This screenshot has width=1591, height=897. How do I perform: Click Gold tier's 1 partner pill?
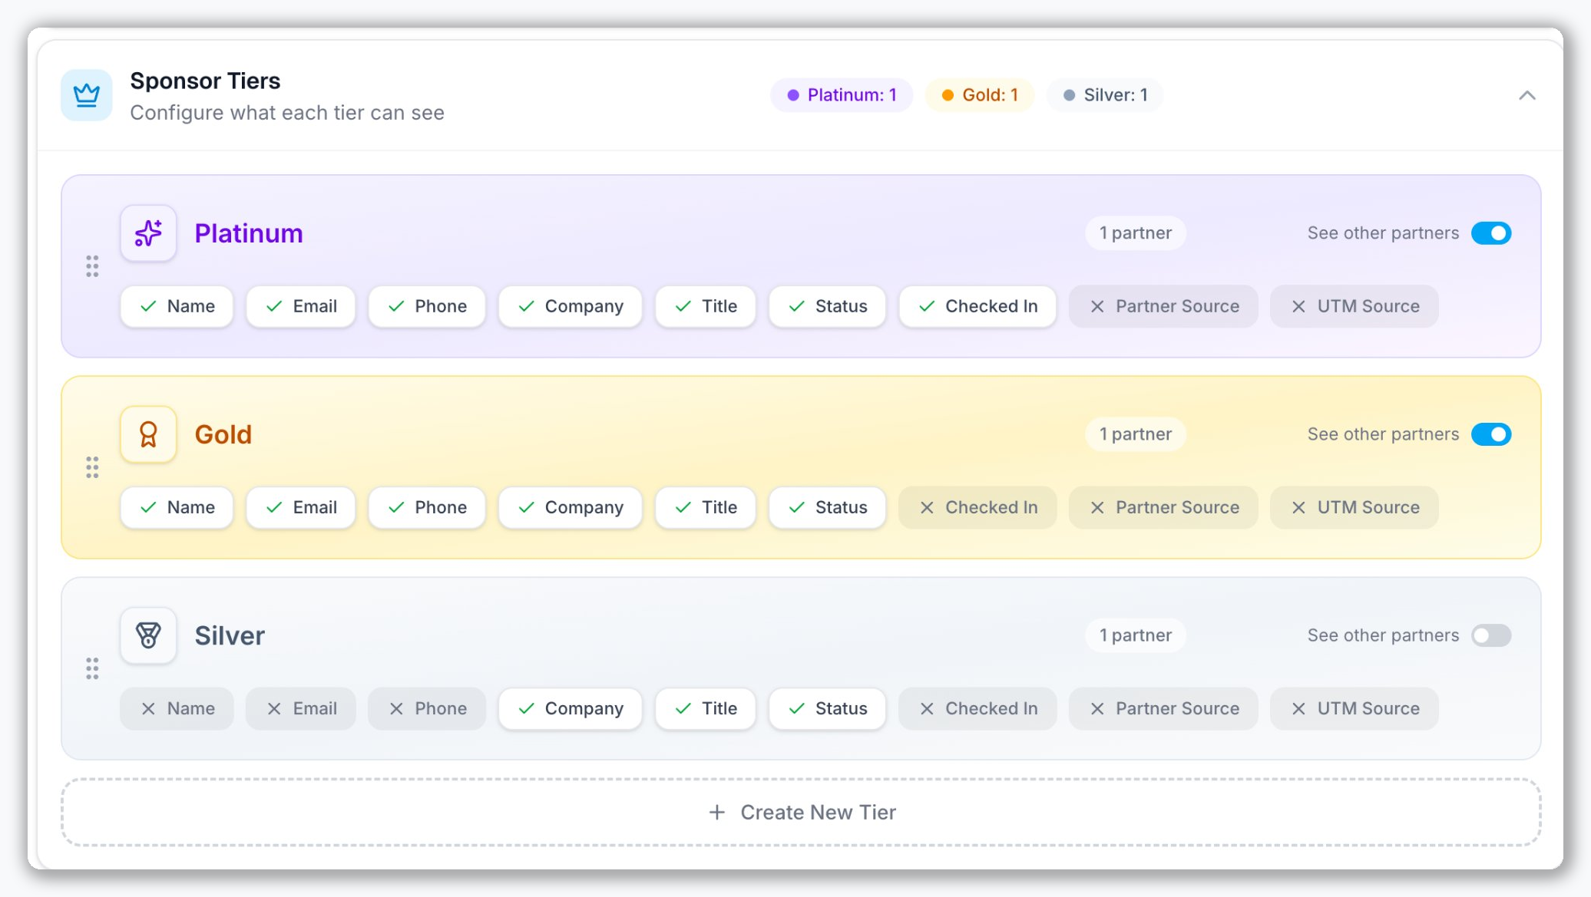click(x=1135, y=434)
